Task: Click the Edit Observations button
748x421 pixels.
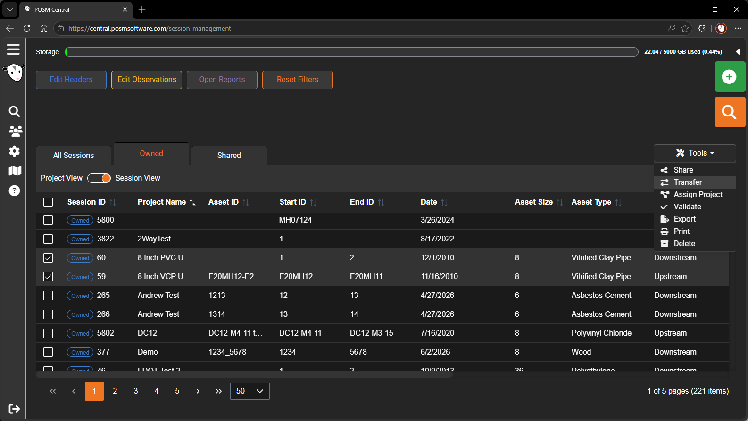Action: point(147,80)
